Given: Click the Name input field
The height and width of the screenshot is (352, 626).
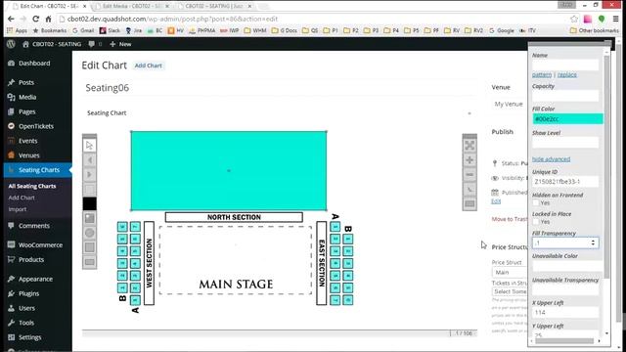Looking at the screenshot, I should pyautogui.click(x=565, y=65).
